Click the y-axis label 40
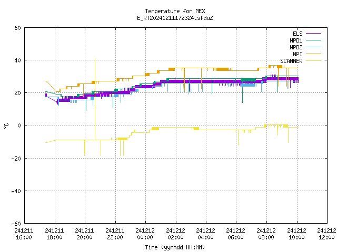 tap(17, 60)
